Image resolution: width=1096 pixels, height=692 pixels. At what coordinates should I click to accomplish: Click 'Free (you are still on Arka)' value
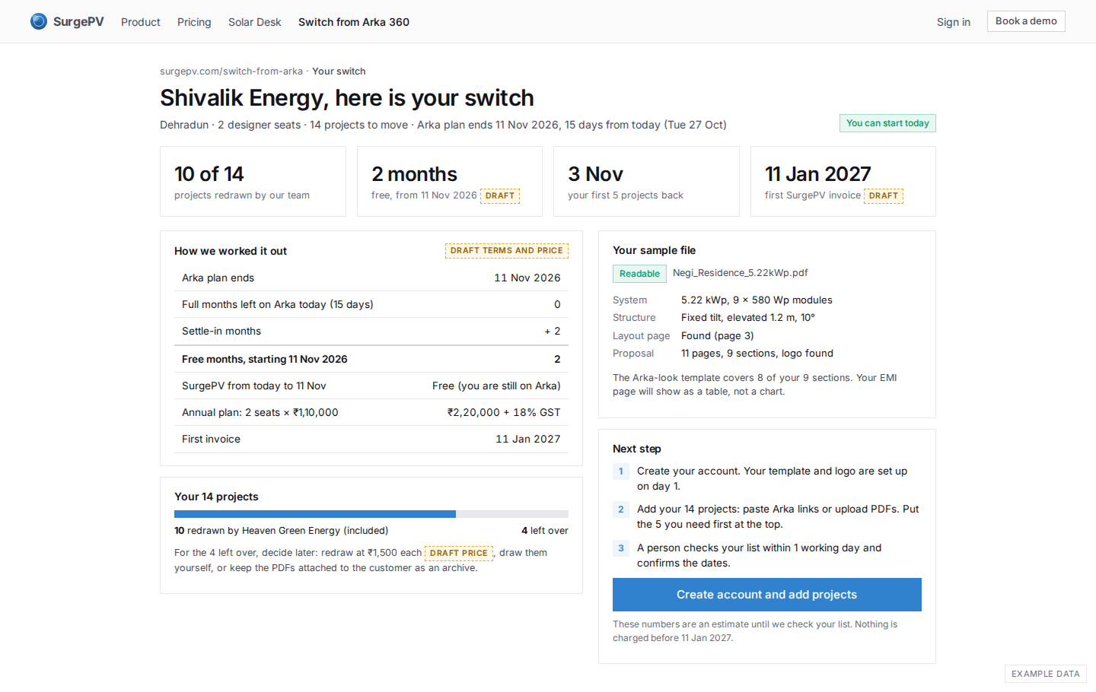click(x=496, y=386)
